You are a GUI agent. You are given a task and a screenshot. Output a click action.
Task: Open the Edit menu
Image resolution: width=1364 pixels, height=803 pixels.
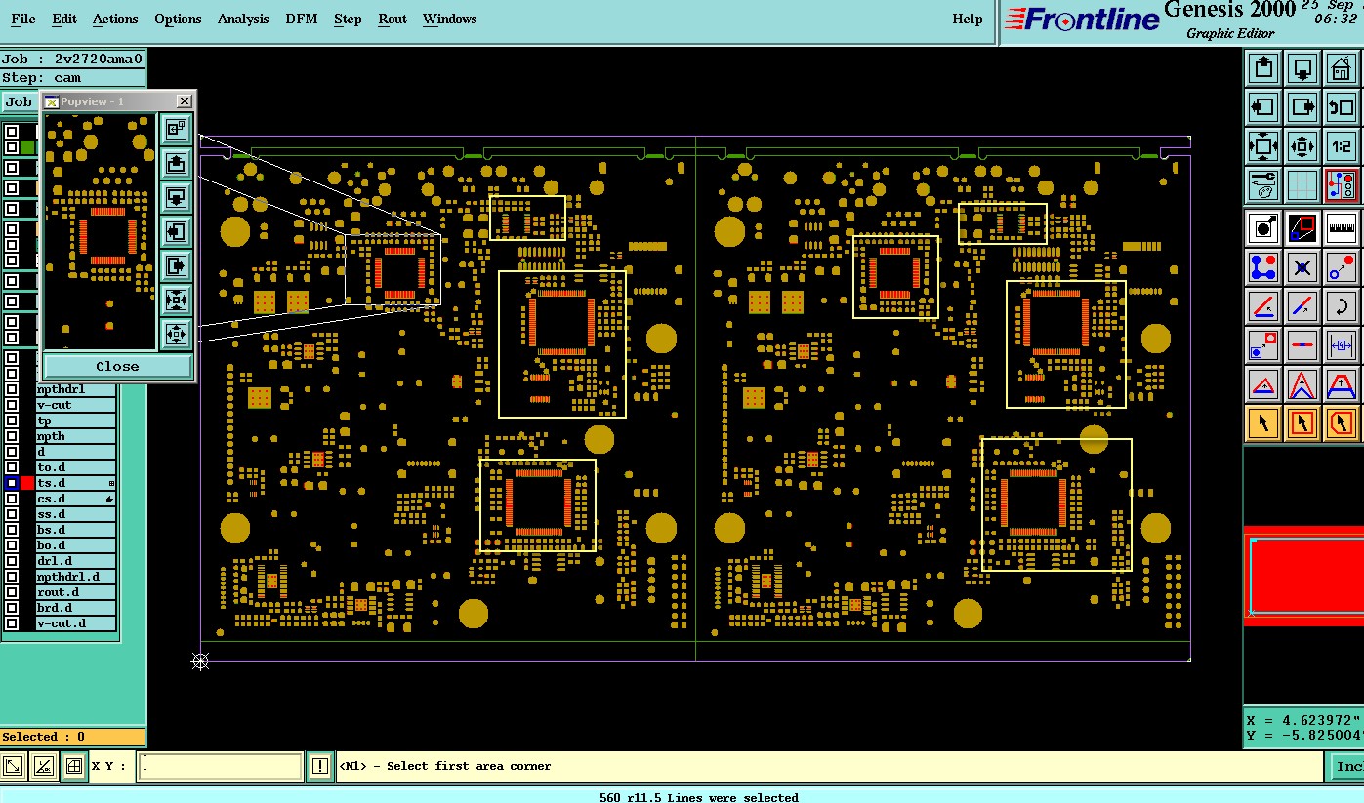point(64,19)
